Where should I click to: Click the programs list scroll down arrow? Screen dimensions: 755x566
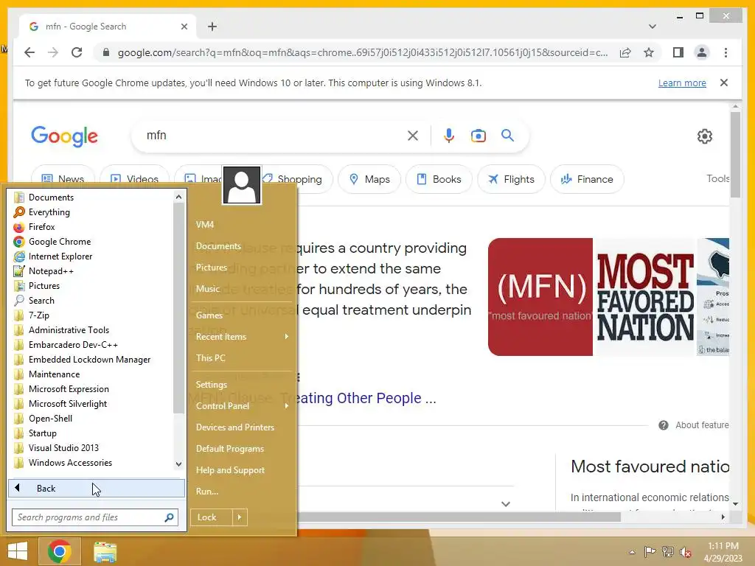(178, 464)
